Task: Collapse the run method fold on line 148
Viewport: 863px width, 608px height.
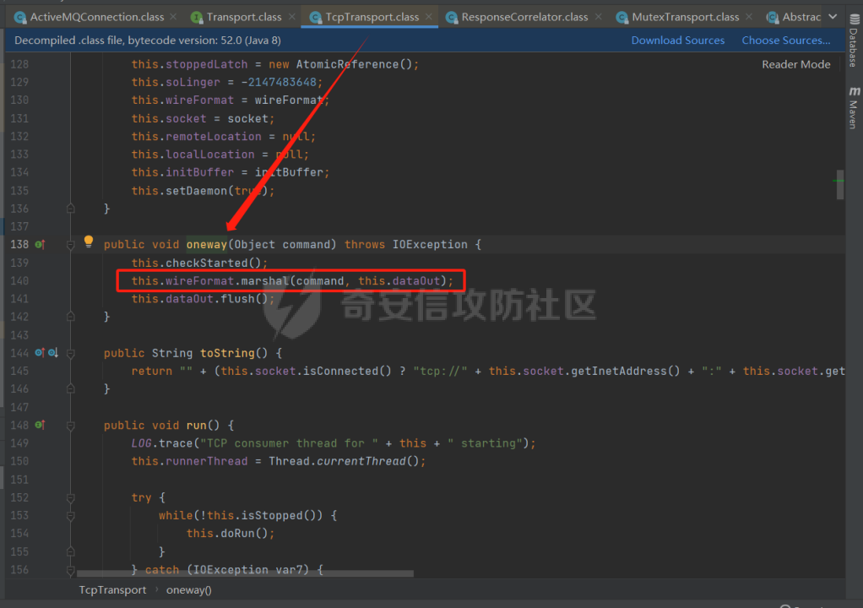Action: click(70, 426)
